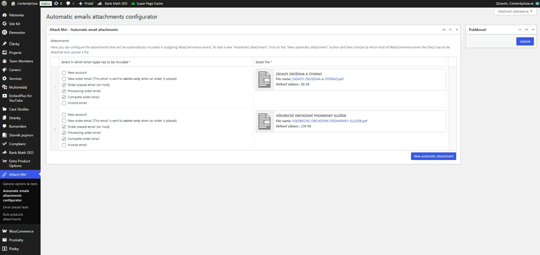
Task: Open the Elementor sidebar icon
Action: click(4, 32)
